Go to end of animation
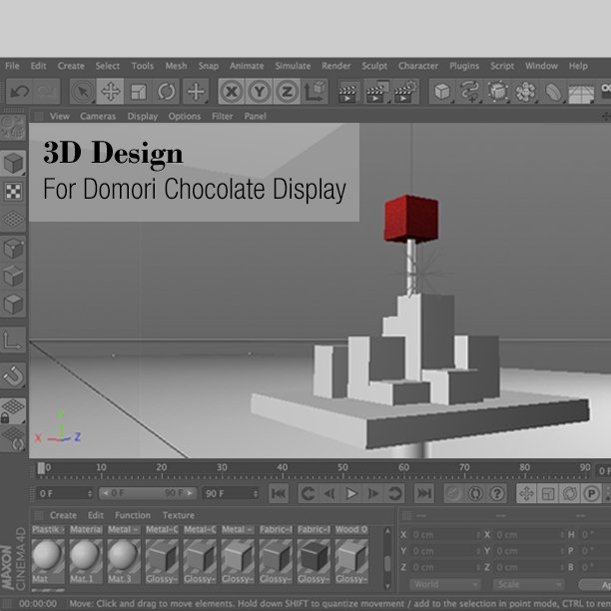611x611 pixels. (424, 494)
